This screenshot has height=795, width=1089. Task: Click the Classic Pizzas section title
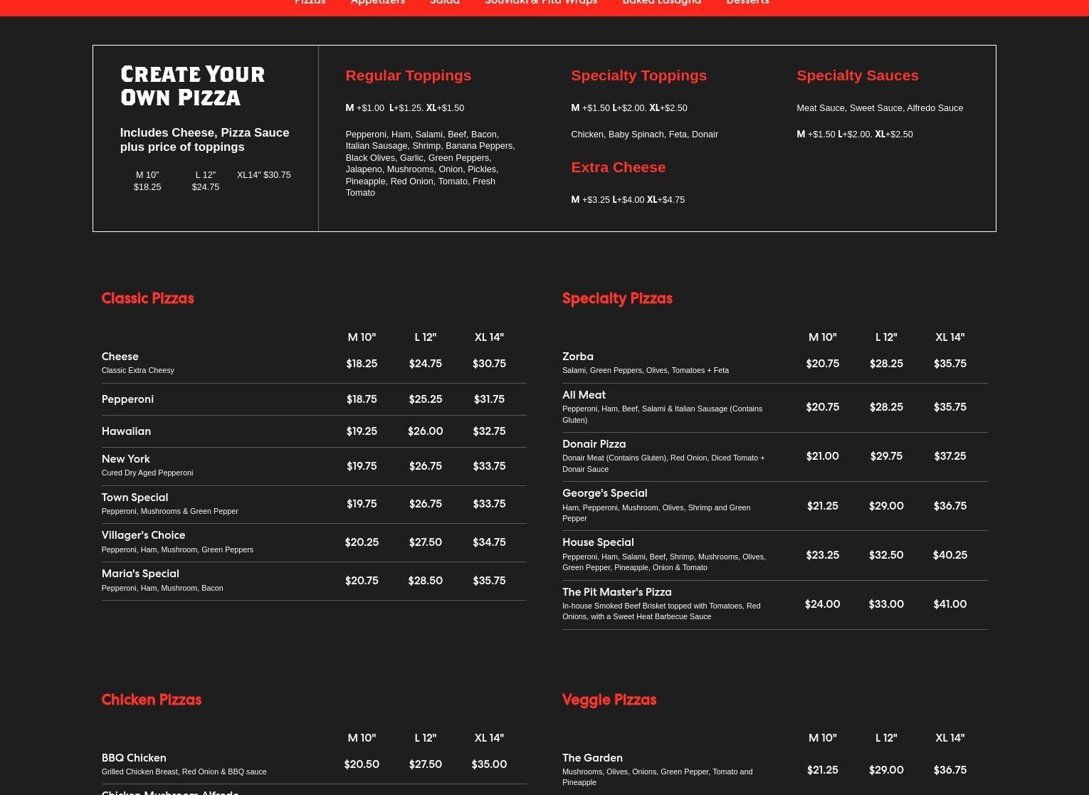point(147,298)
